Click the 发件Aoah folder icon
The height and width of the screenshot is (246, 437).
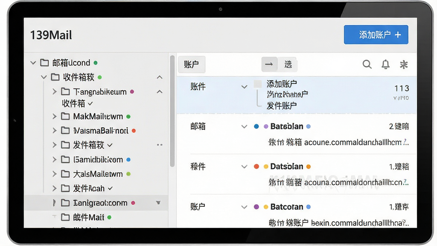(65, 188)
